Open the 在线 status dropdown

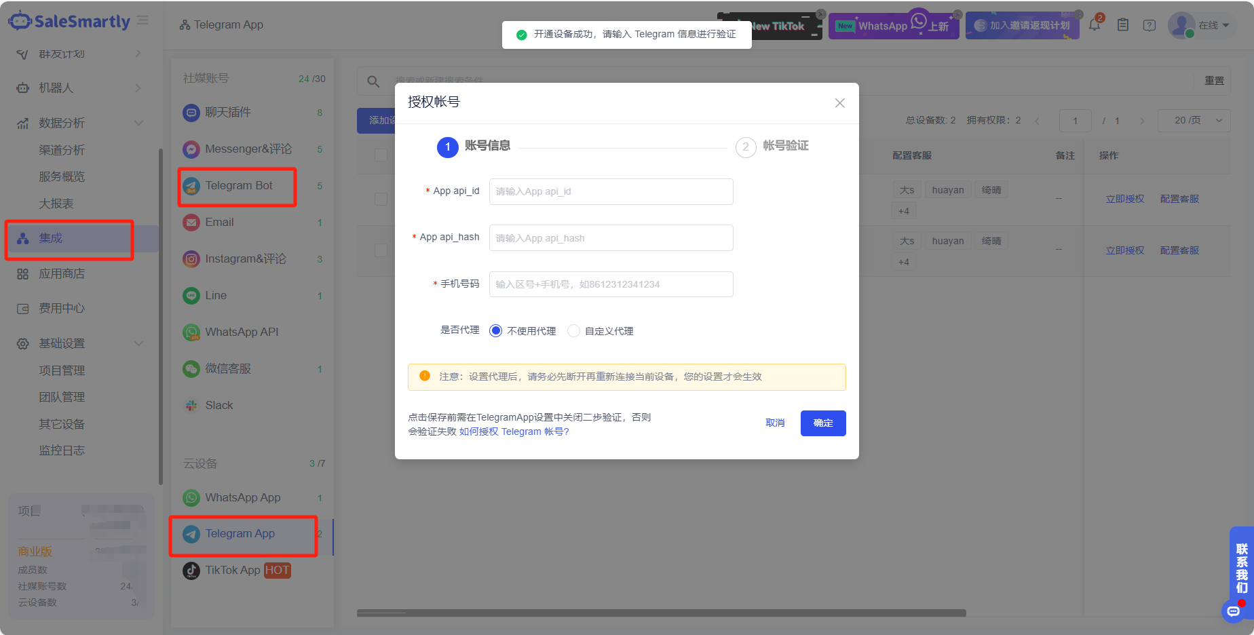[x=1213, y=25]
